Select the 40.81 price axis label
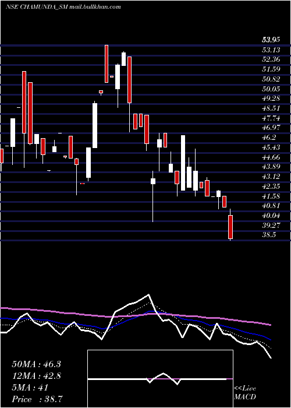 tap(271, 206)
